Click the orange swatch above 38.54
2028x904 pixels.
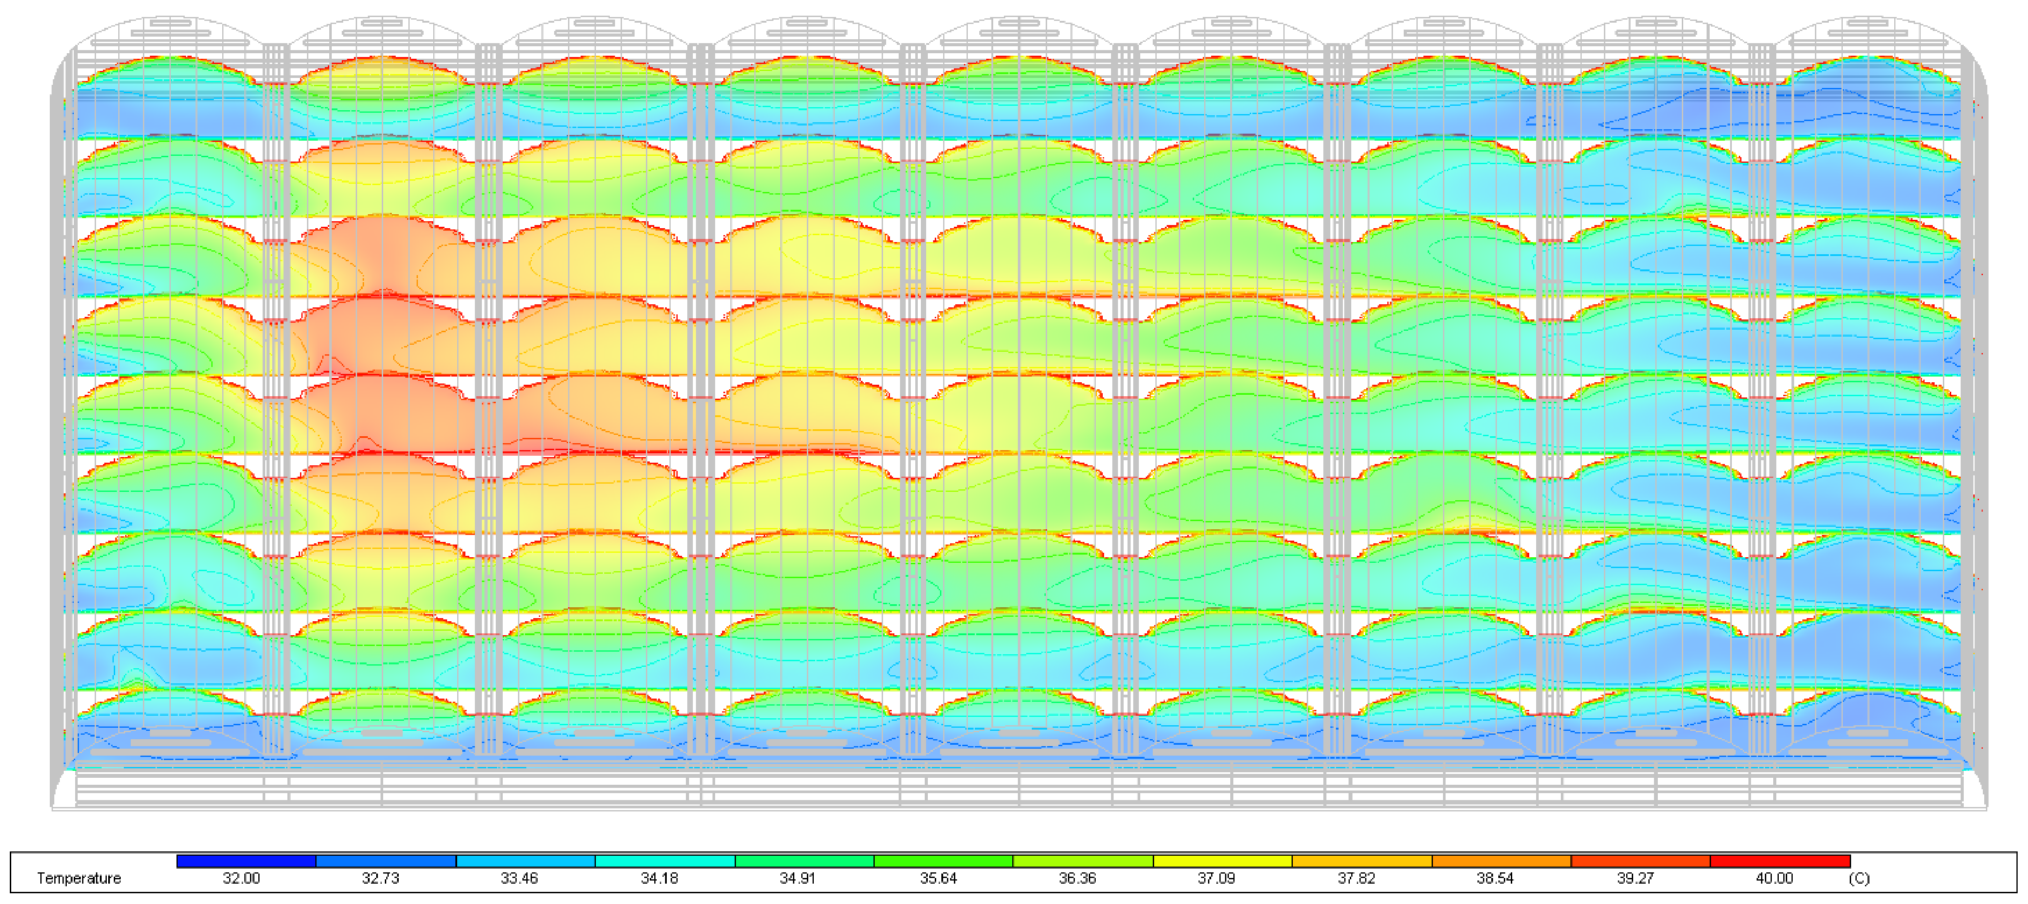(1501, 862)
